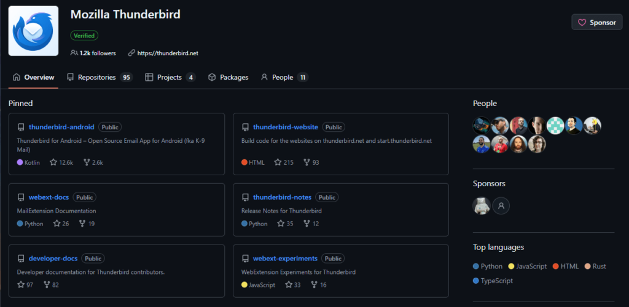Switch to the Projects tab
The image size is (629, 307).
[x=170, y=77]
